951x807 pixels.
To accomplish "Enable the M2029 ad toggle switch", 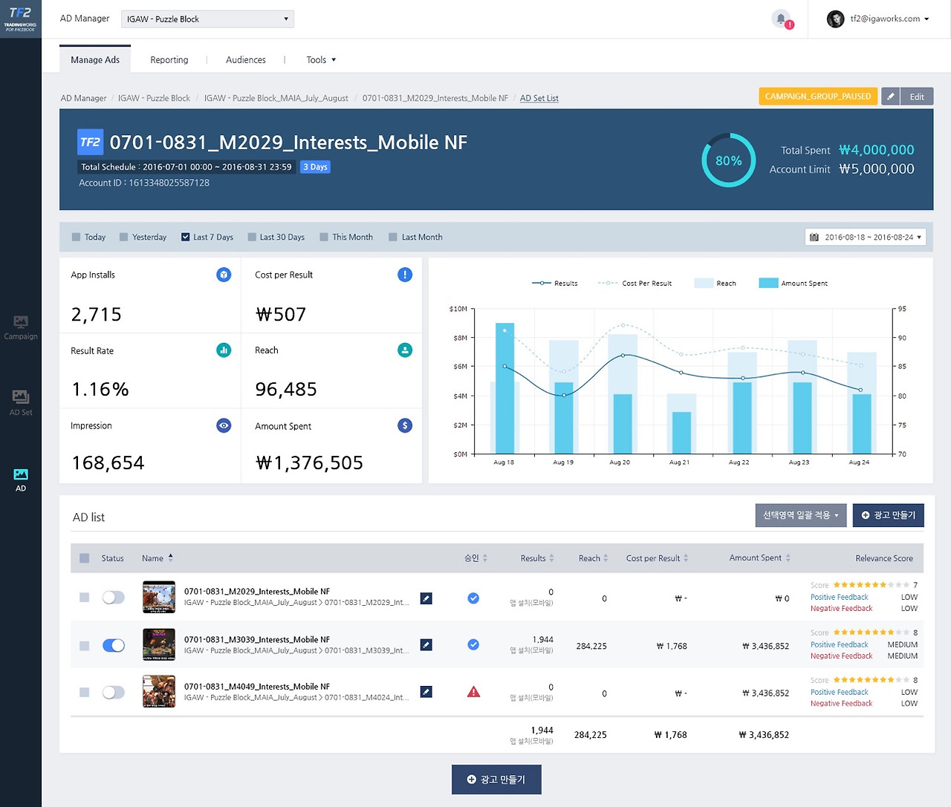I will pyautogui.click(x=114, y=598).
